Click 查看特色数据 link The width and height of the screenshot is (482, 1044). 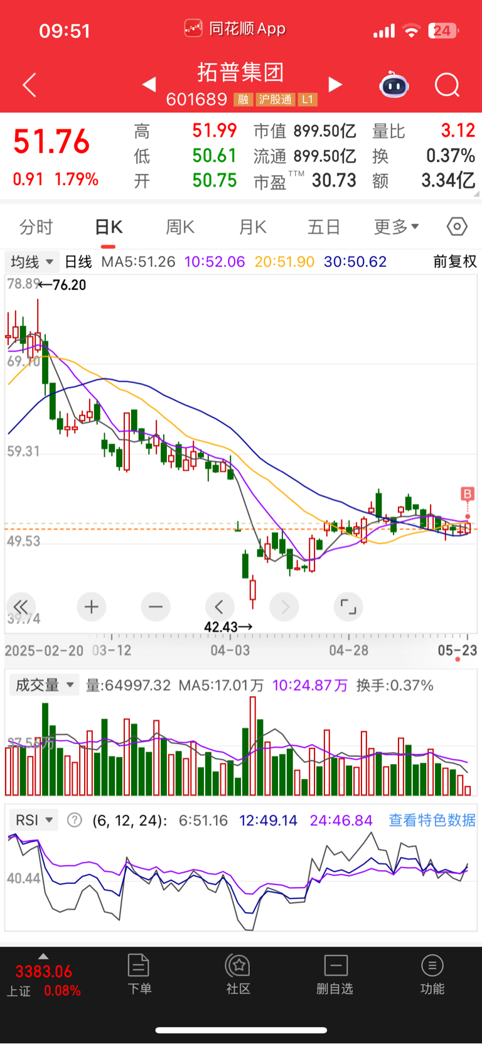432,820
